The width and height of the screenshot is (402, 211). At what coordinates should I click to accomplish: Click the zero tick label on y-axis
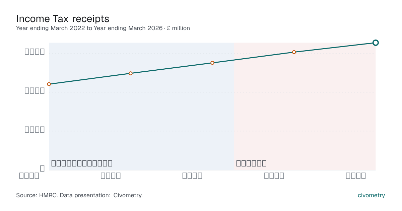pyautogui.click(x=42, y=169)
